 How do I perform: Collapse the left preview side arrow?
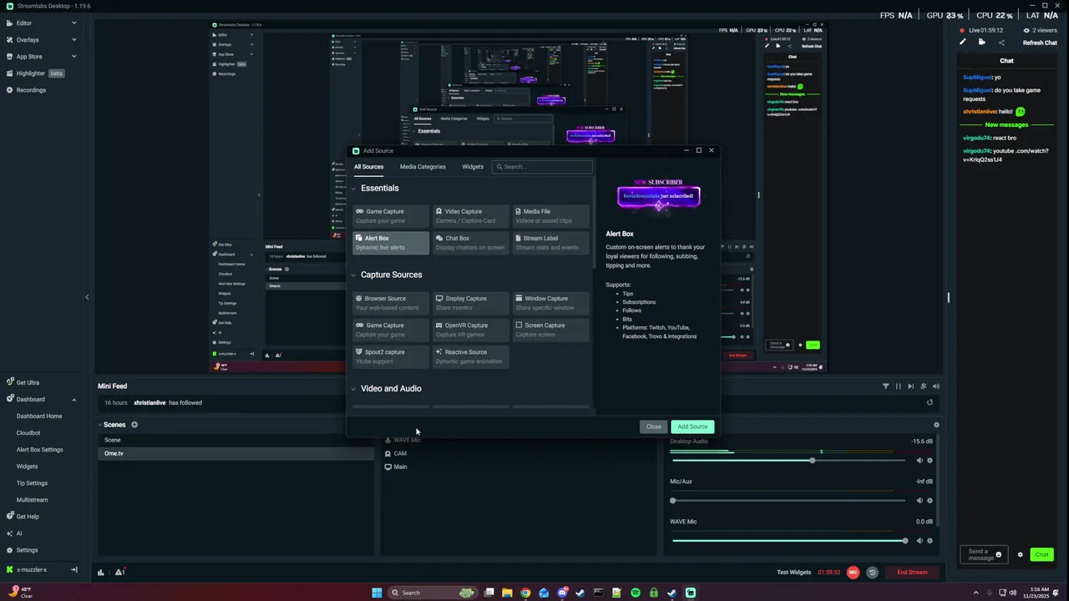click(87, 297)
